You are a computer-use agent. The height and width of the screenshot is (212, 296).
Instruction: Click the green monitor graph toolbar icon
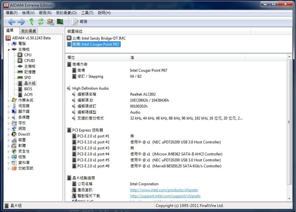point(60,22)
